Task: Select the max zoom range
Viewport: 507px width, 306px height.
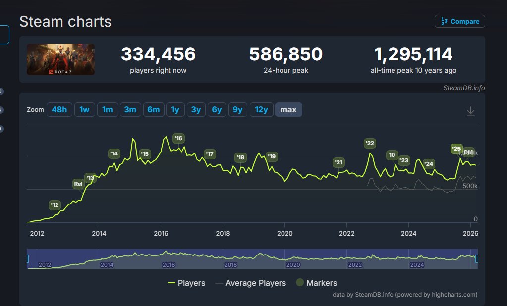Action: [288, 109]
